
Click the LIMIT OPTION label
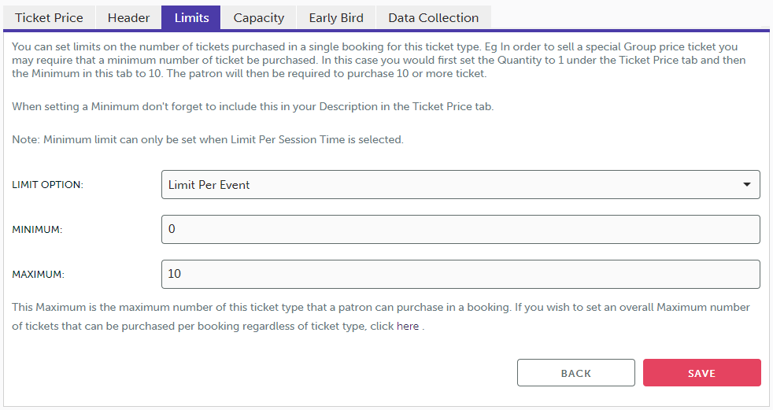48,185
